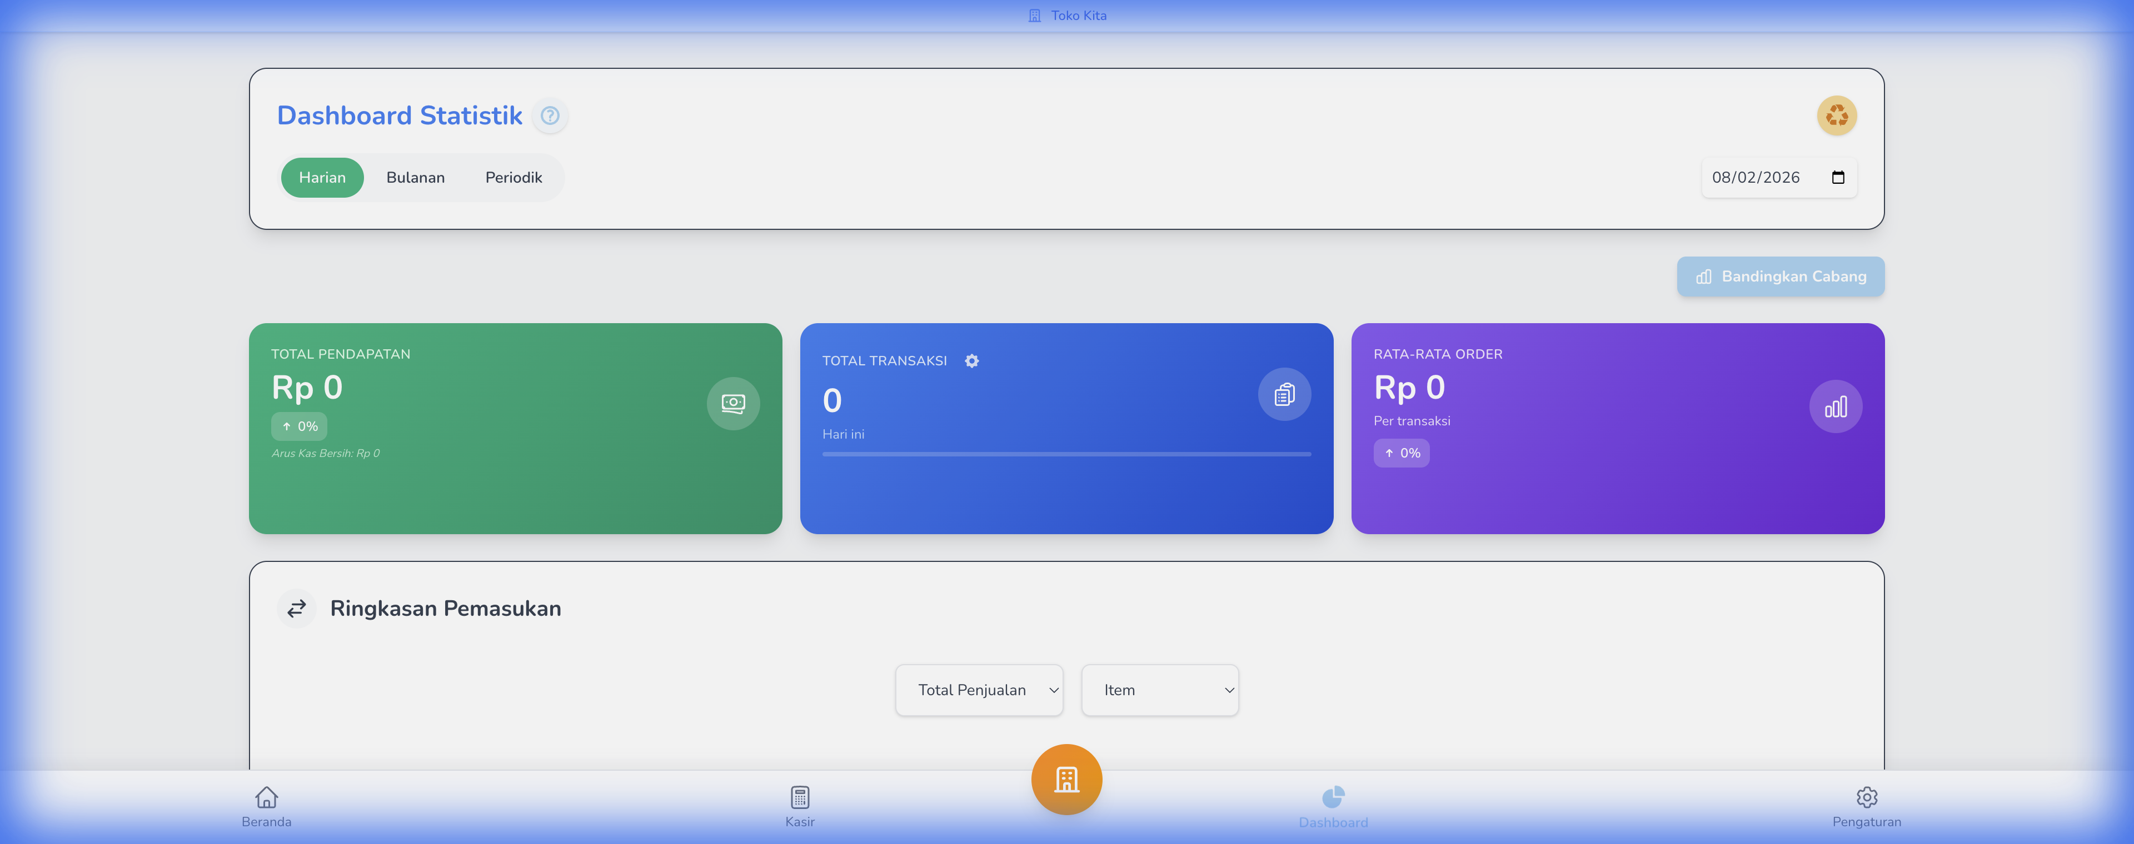Viewport: 2134px width, 844px height.
Task: Click the clipboard icon on Total Transaksi
Action: [x=1283, y=395]
